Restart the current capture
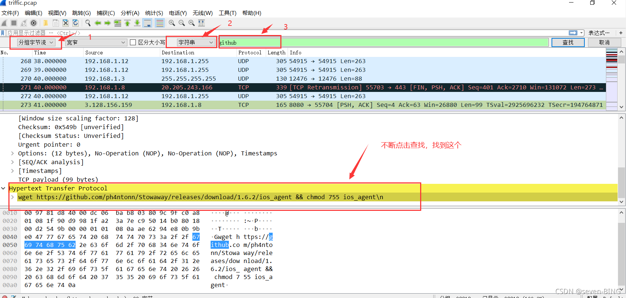The height and width of the screenshot is (298, 626). coord(24,23)
